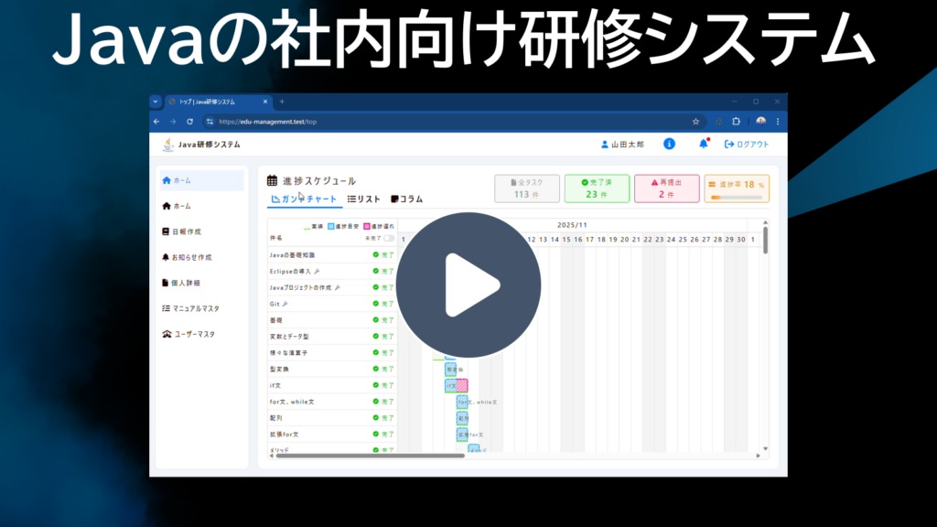This screenshot has width=937, height=527.
Task: Reload the page using the browser refresh icon
Action: tap(189, 121)
